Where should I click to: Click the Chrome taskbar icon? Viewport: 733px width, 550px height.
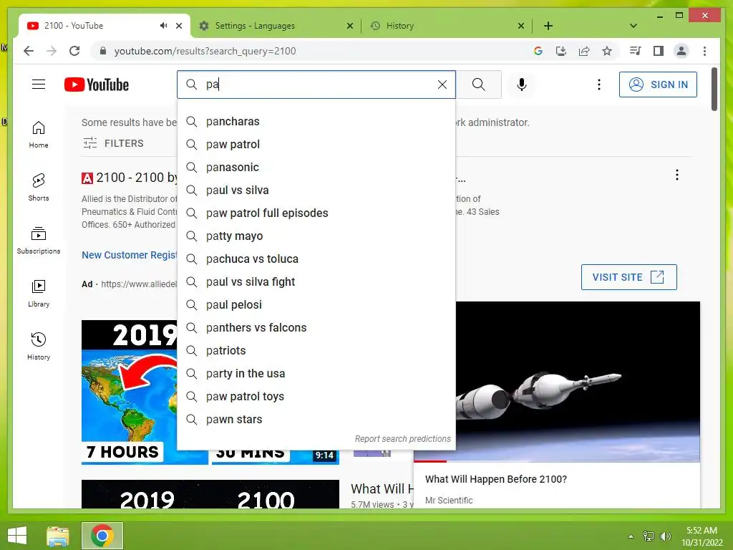(x=102, y=536)
